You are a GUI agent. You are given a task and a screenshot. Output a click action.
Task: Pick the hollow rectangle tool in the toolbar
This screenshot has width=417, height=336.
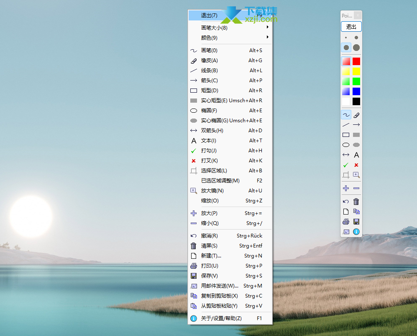pos(346,135)
